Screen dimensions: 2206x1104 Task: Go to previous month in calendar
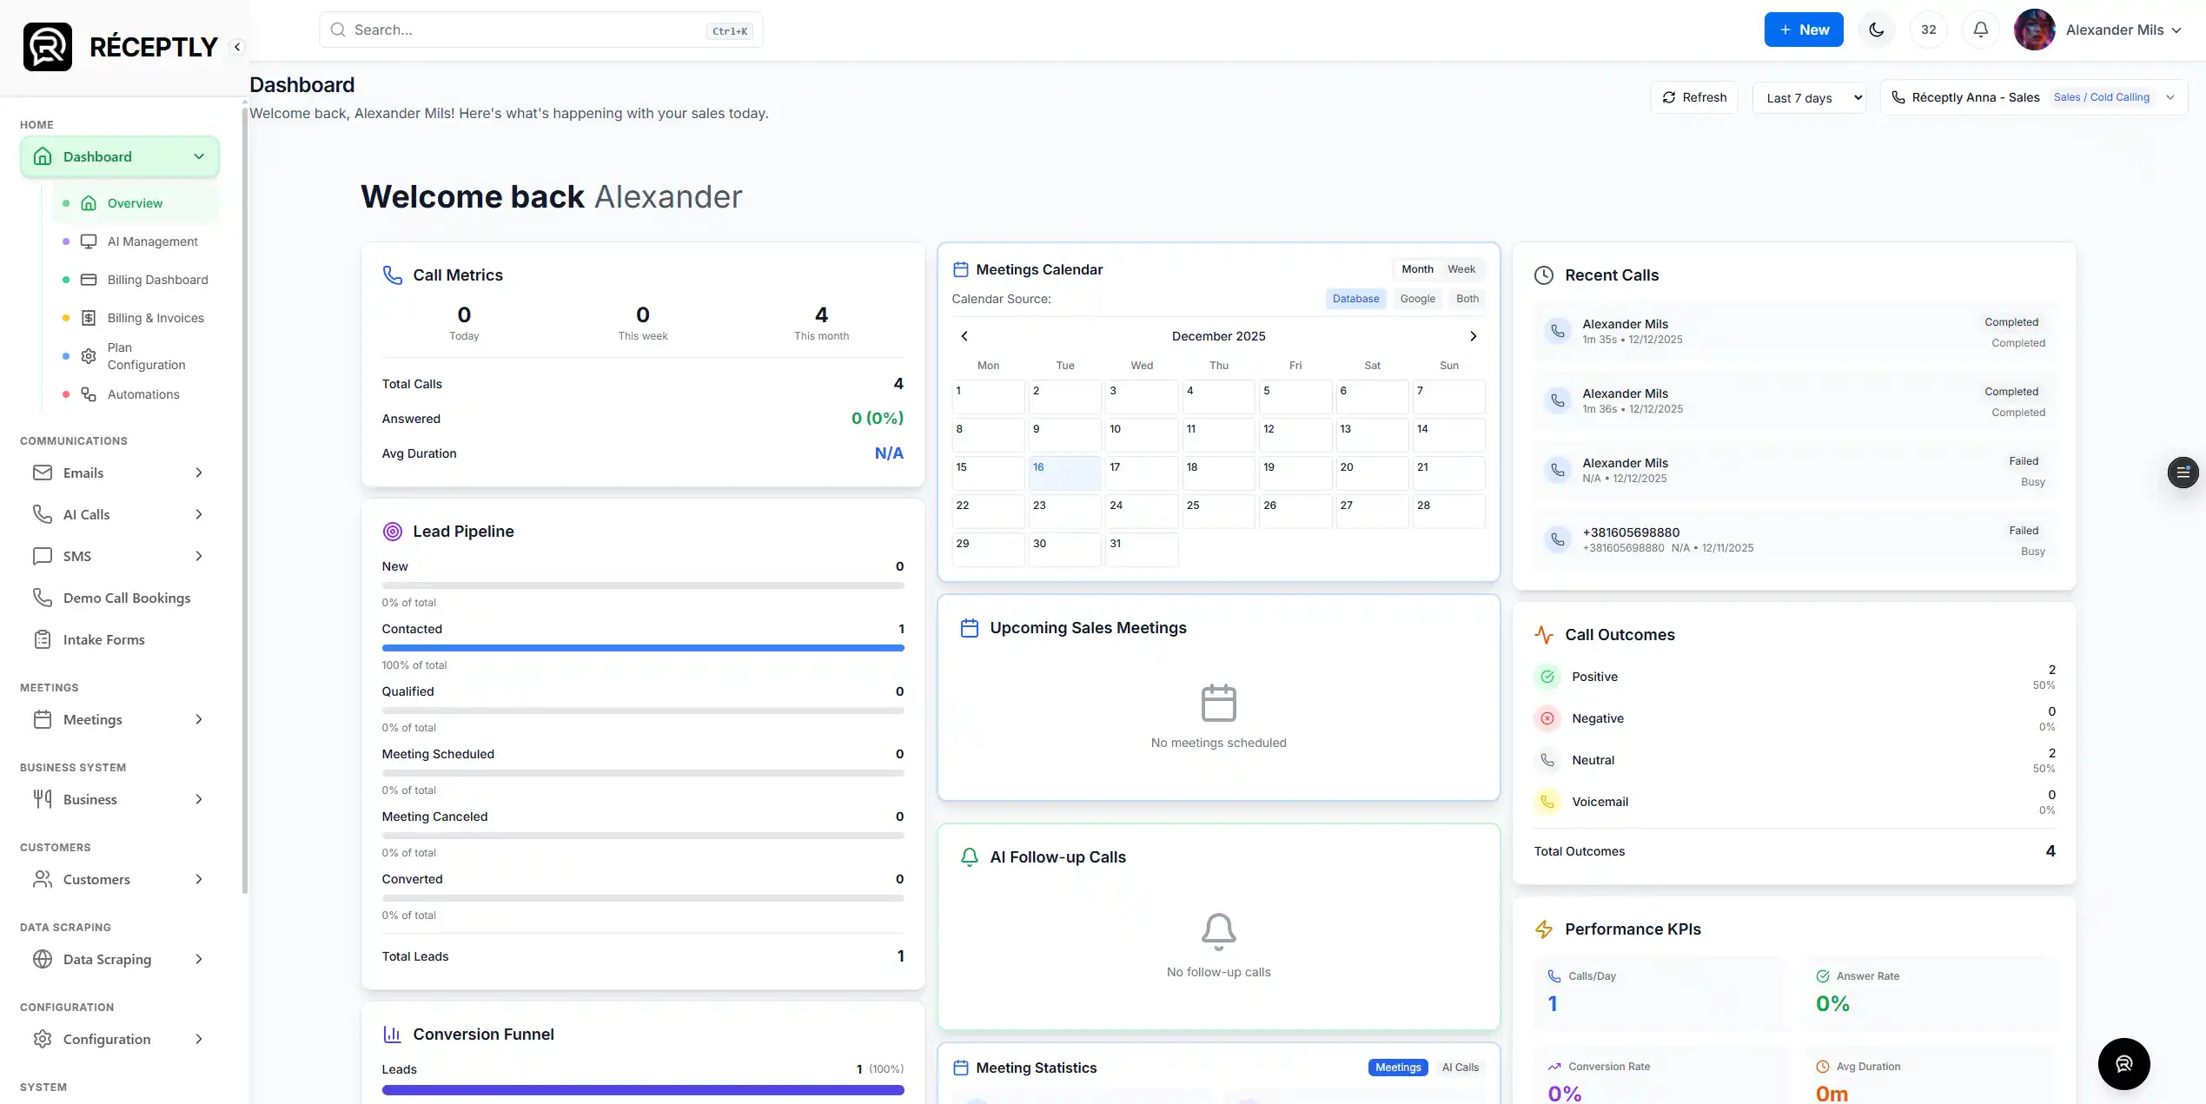[x=964, y=336]
